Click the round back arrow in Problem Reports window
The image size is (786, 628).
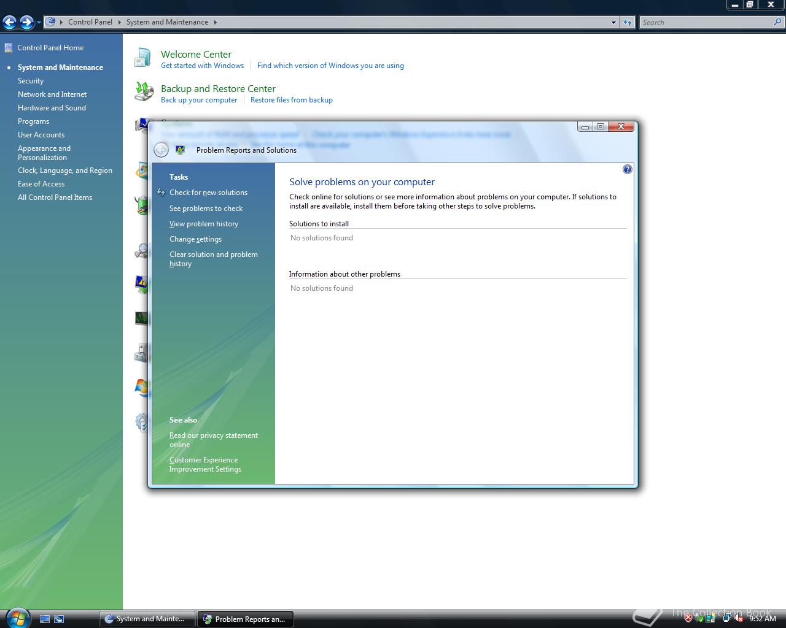click(x=161, y=150)
